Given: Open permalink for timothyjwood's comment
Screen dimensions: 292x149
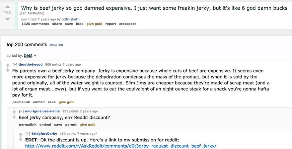Looking at the screenshot, I should point(21,102).
